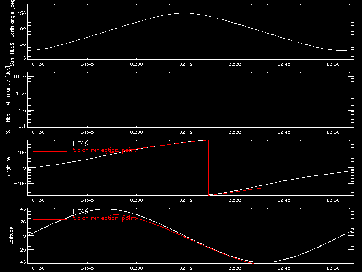Click 01:30 under the Earth angle plot
The height and width of the screenshot is (272, 362).
(38, 64)
